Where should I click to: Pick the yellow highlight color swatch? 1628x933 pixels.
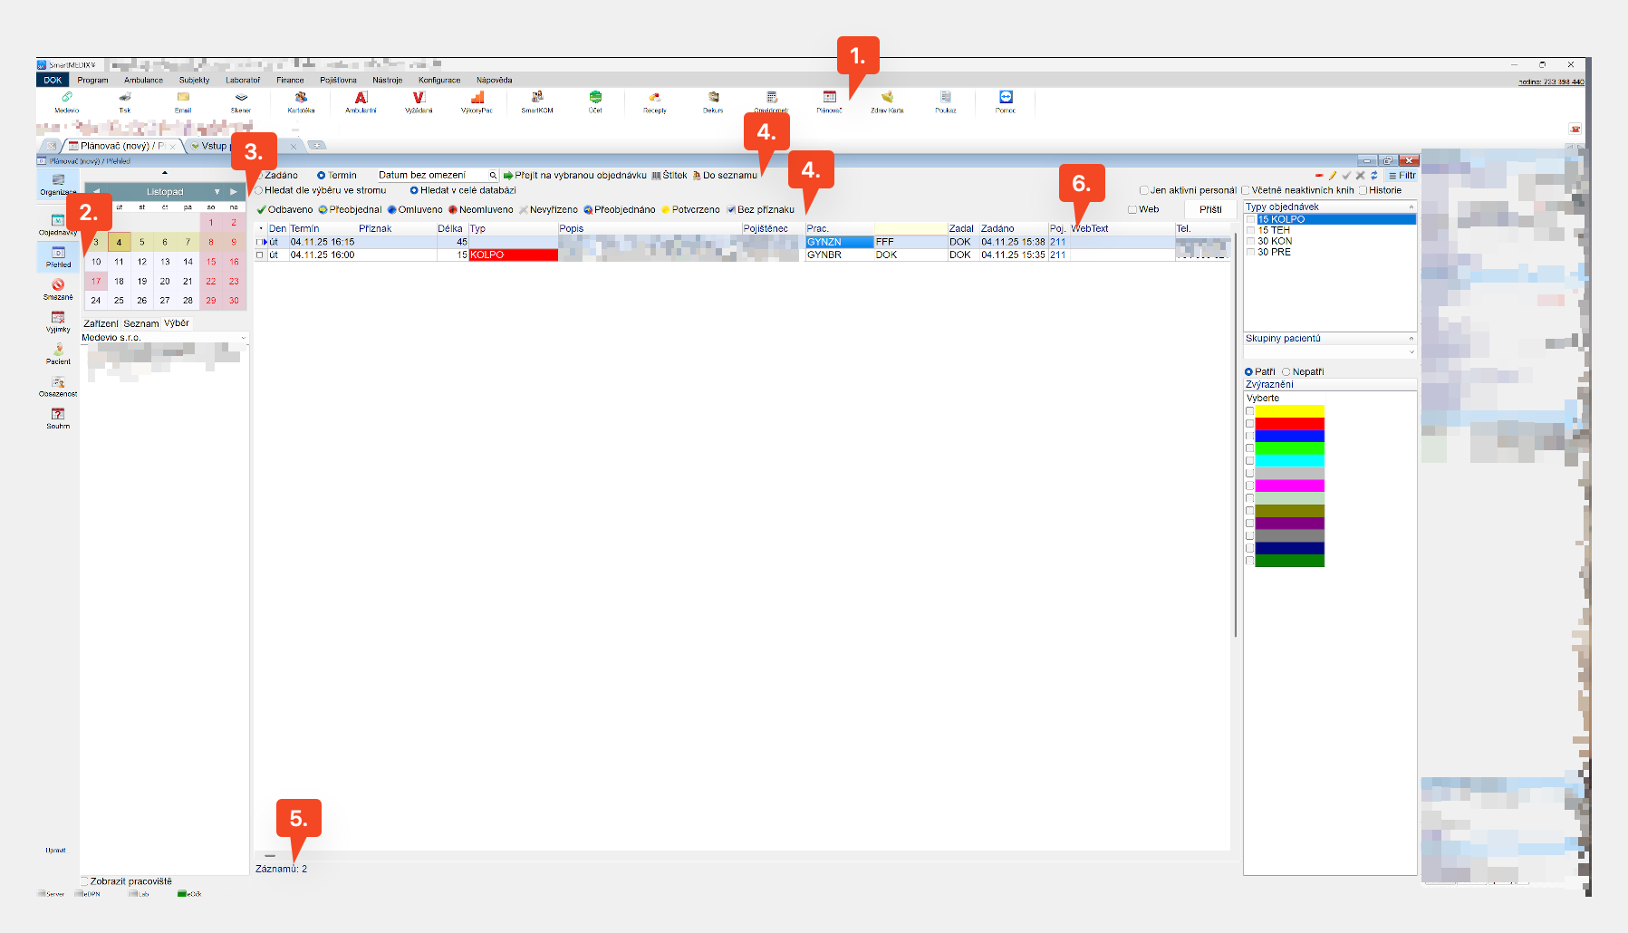tap(1289, 411)
